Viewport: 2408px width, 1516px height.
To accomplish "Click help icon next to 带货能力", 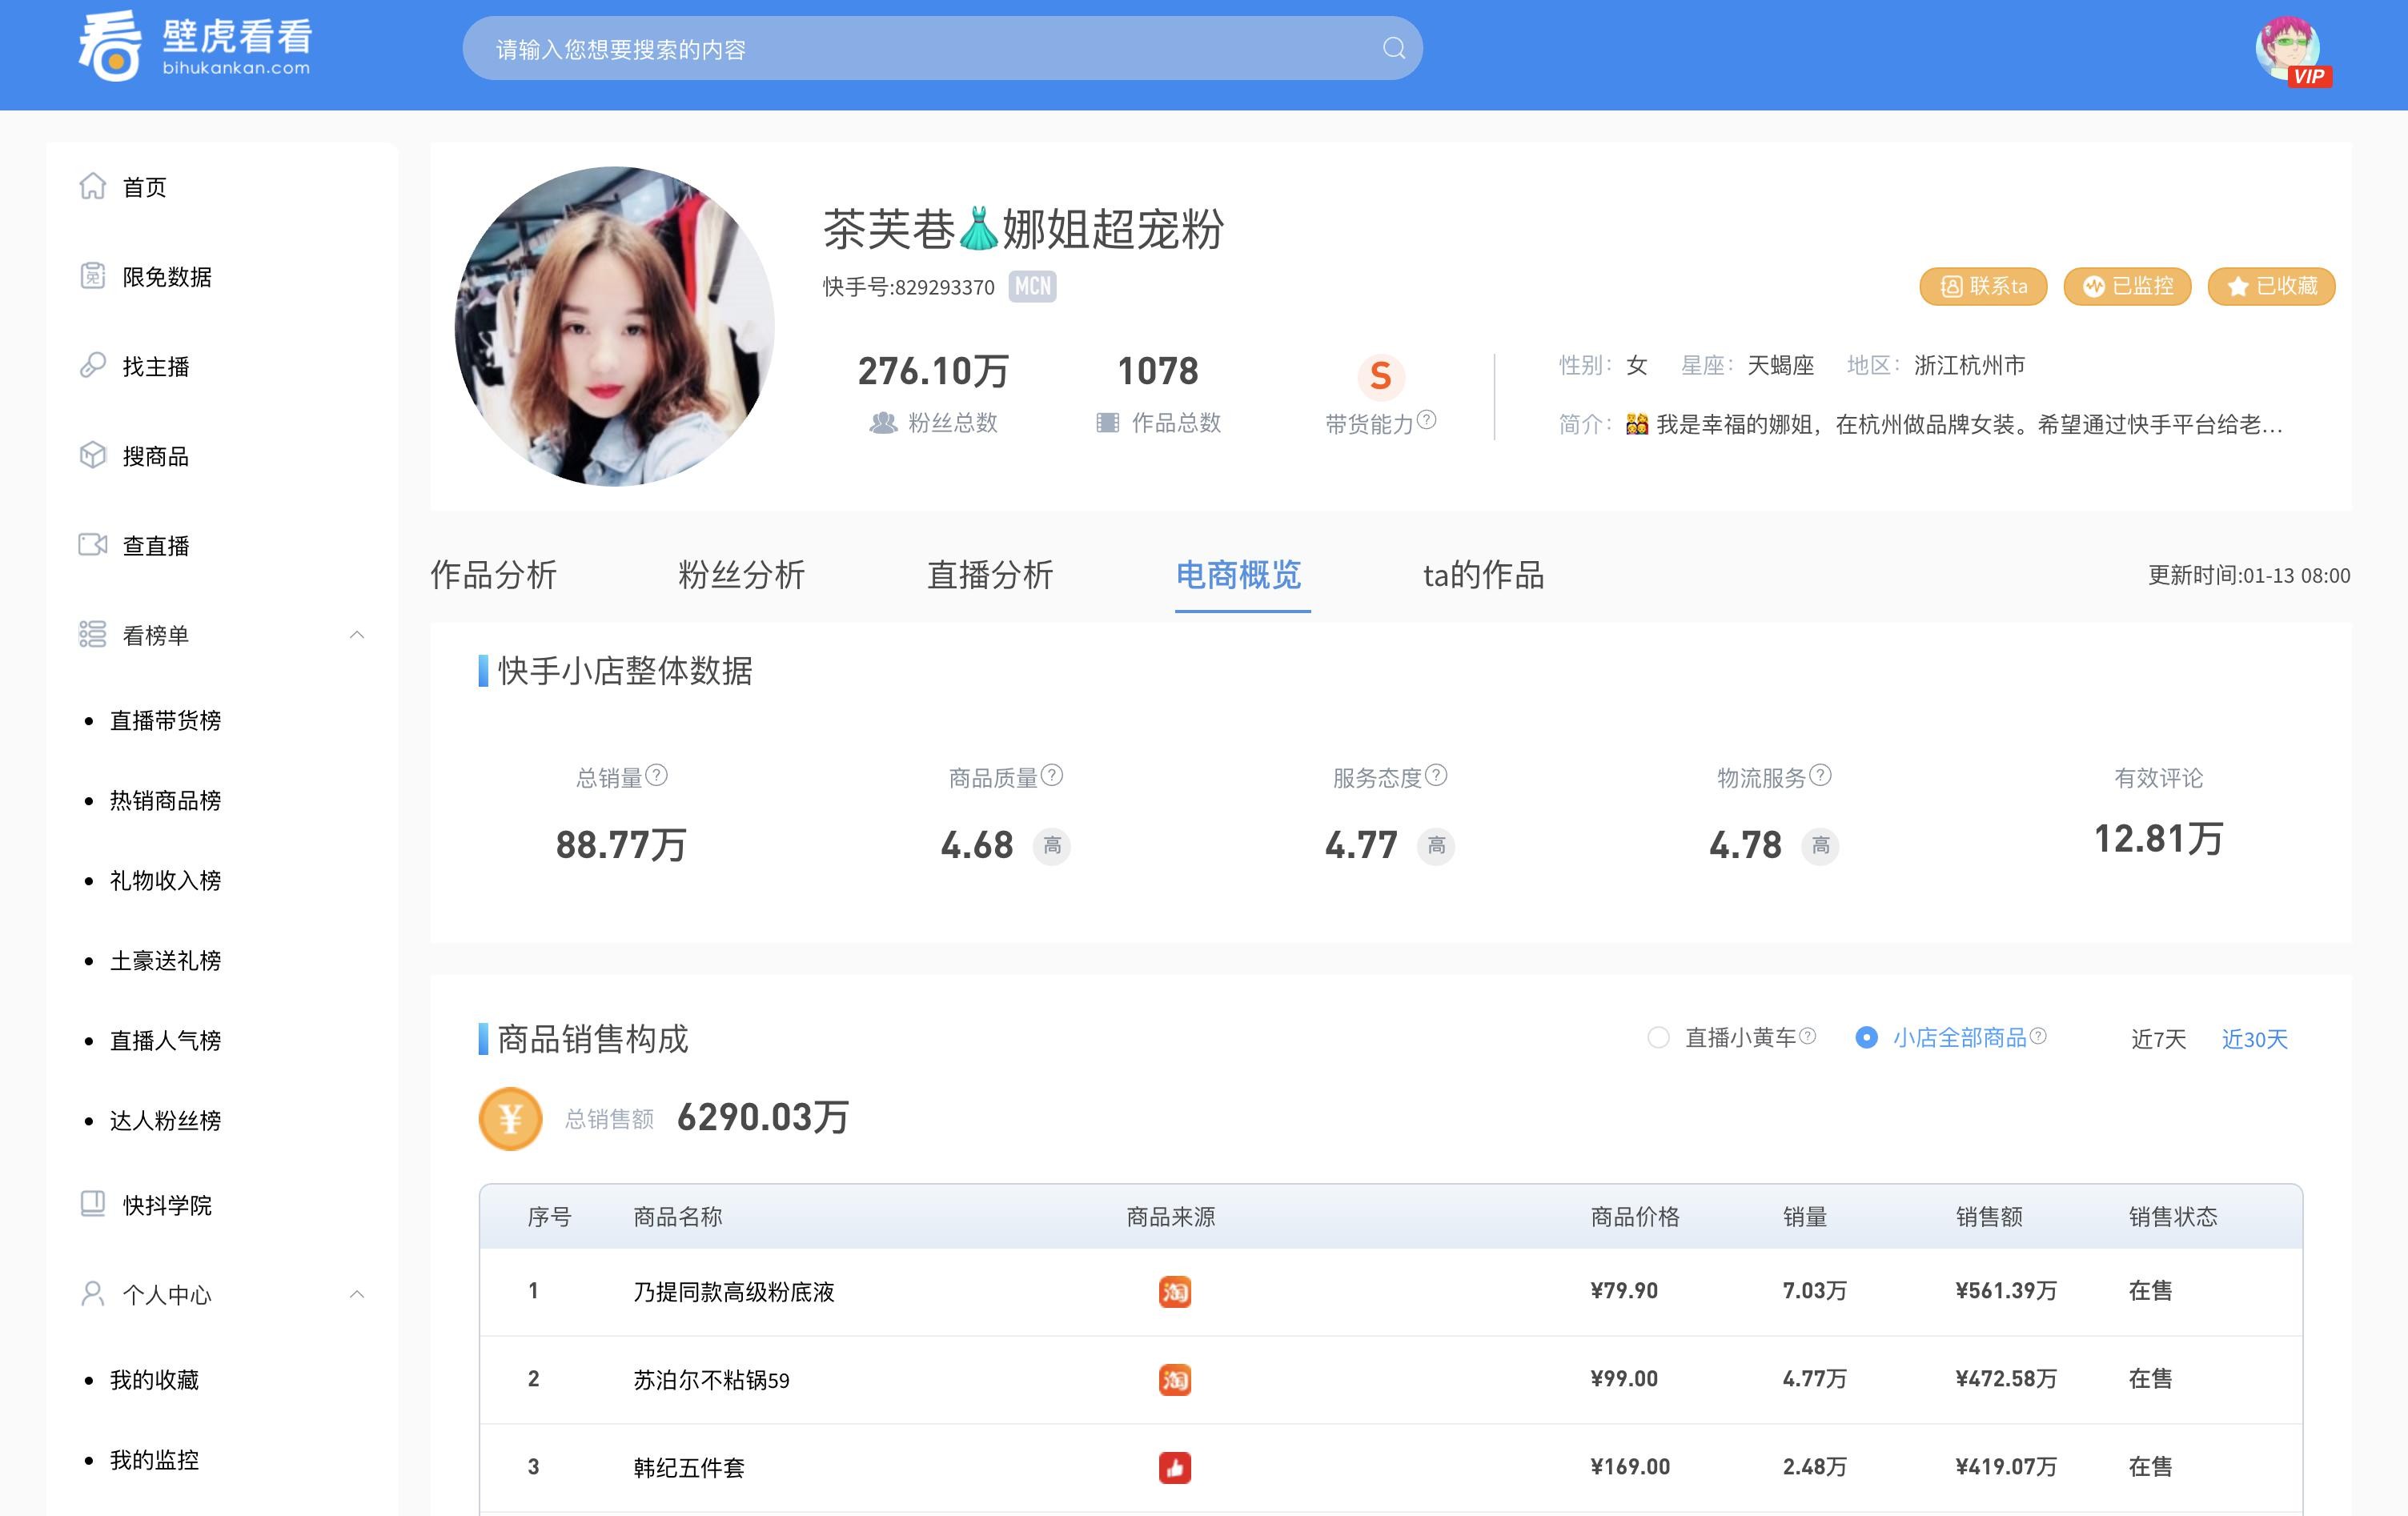I will coord(1427,420).
